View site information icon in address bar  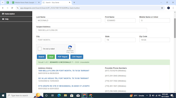[x=18, y=8]
